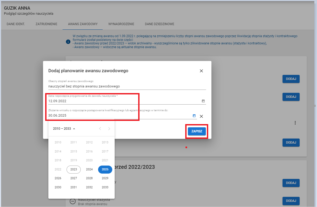Go to previous year range with left arrow

pyautogui.click(x=100, y=128)
